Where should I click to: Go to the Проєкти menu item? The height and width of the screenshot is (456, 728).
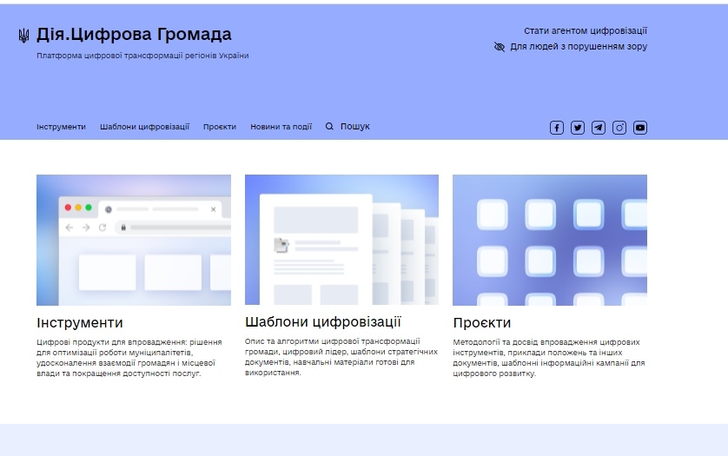point(220,127)
